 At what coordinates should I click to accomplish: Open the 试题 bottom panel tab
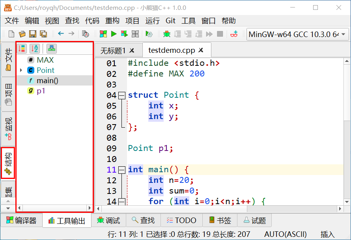coord(255,221)
